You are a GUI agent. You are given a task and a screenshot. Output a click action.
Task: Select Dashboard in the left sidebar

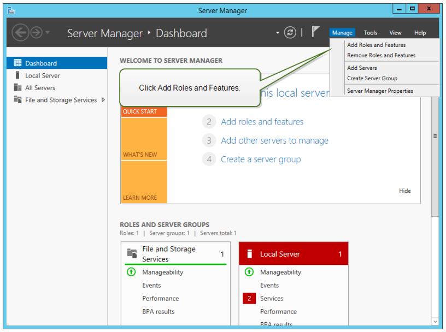[x=57, y=63]
